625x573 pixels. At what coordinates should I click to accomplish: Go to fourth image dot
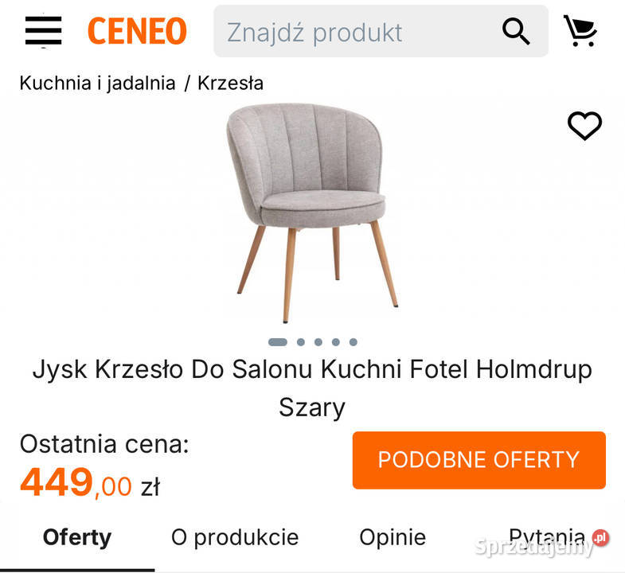point(336,342)
